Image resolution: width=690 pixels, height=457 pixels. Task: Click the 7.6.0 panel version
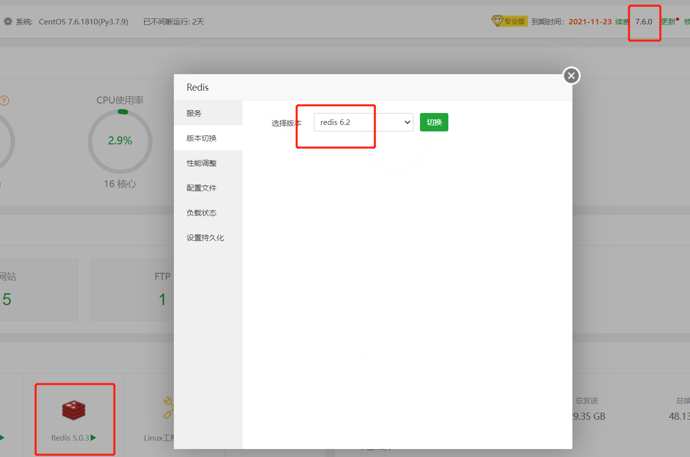(644, 21)
